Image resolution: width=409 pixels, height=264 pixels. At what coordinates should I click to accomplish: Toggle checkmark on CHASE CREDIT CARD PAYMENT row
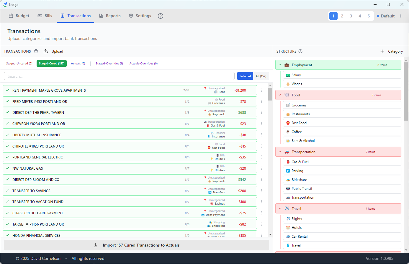pos(7,213)
